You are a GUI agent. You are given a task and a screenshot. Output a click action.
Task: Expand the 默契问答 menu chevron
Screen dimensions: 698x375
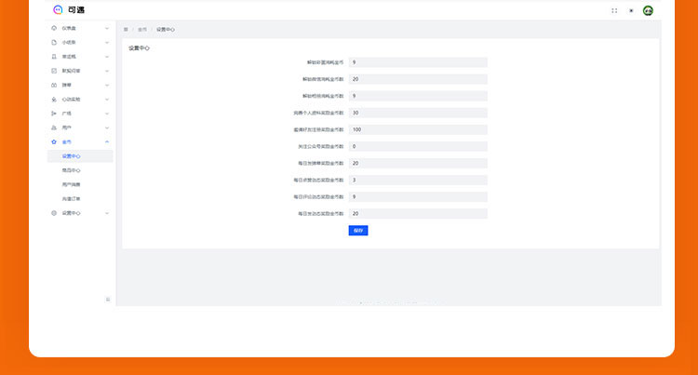[x=107, y=71]
